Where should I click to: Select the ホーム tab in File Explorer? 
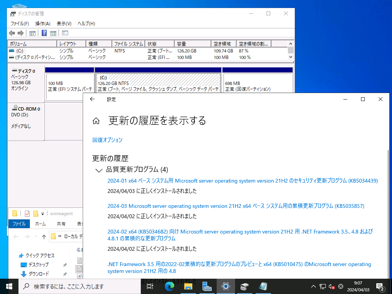tap(40, 224)
